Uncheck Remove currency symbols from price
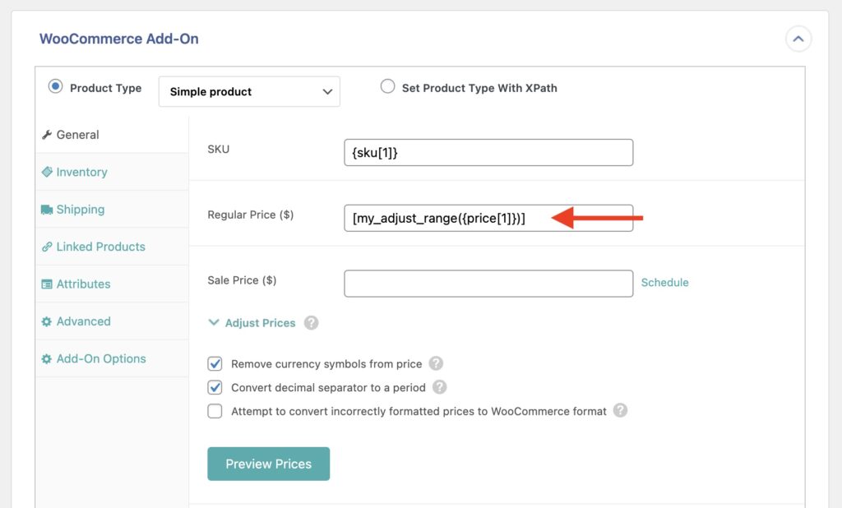This screenshot has width=842, height=508. (x=215, y=363)
